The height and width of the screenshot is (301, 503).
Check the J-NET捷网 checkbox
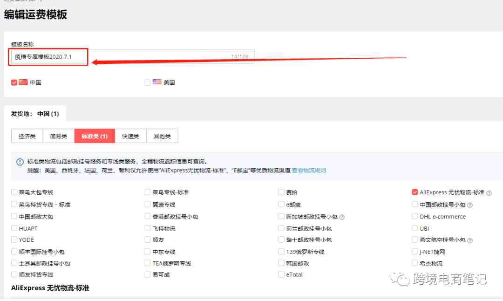(415, 252)
